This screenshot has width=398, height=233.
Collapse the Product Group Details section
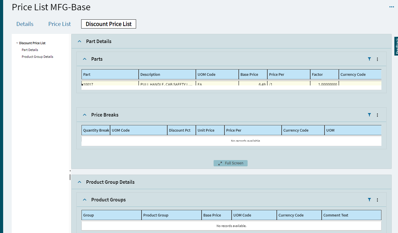79,182
